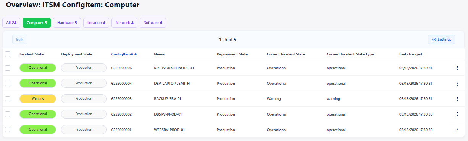This screenshot has width=468, height=141.
Task: Sort by the ConfigItem# column header
Action: pyautogui.click(x=122, y=54)
